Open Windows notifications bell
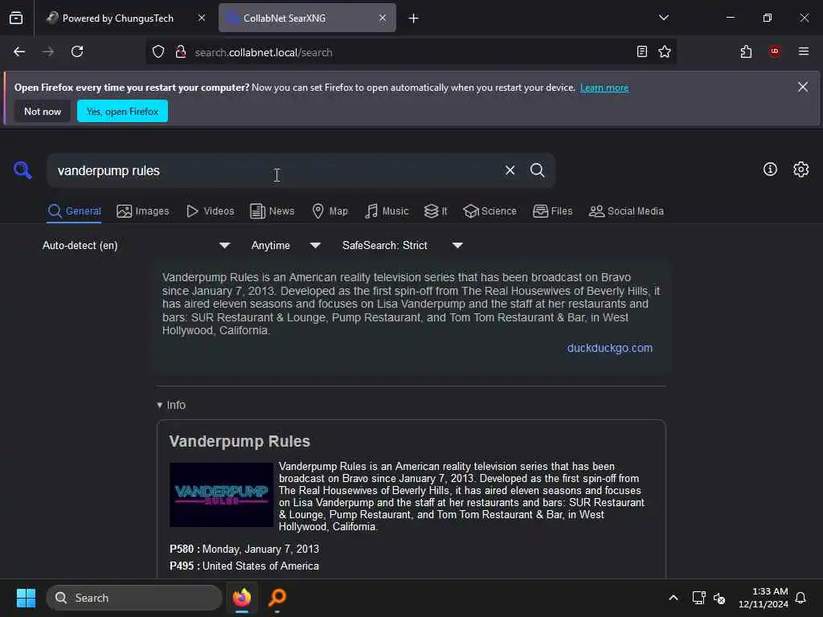 pyautogui.click(x=800, y=598)
